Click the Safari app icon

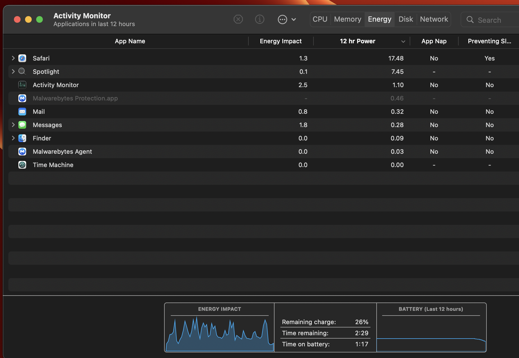click(22, 58)
